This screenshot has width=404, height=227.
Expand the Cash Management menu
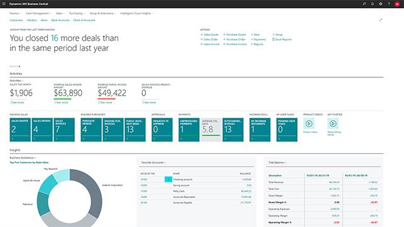click(x=38, y=13)
